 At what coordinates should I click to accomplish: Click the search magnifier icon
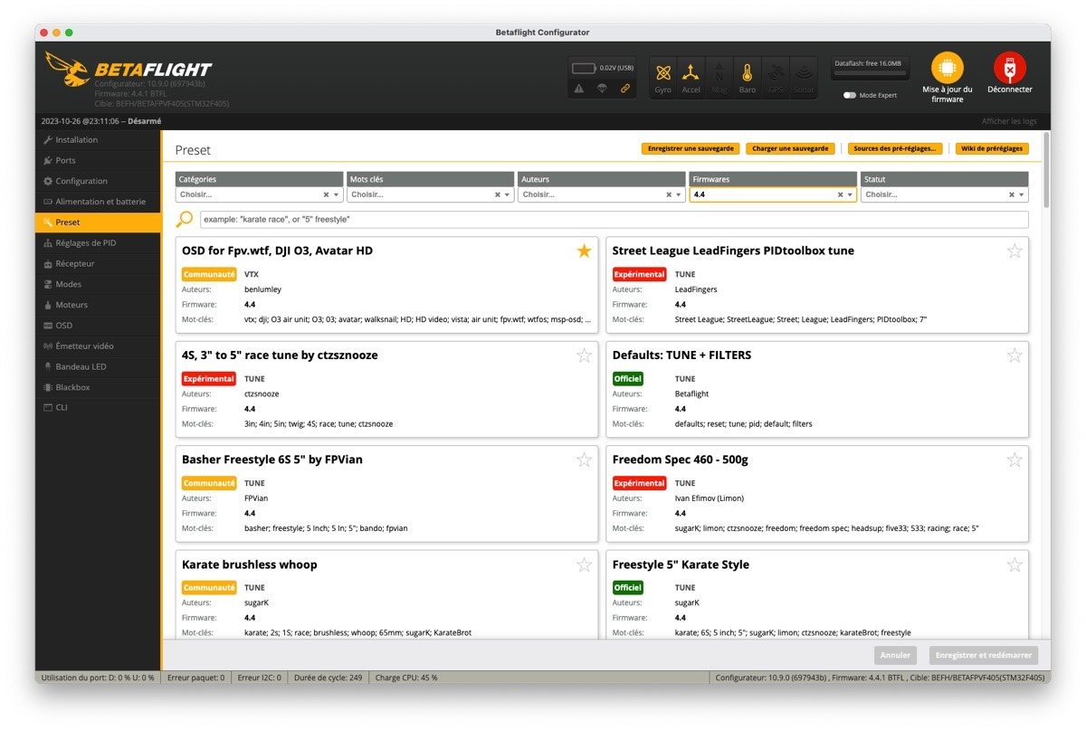pos(185,219)
